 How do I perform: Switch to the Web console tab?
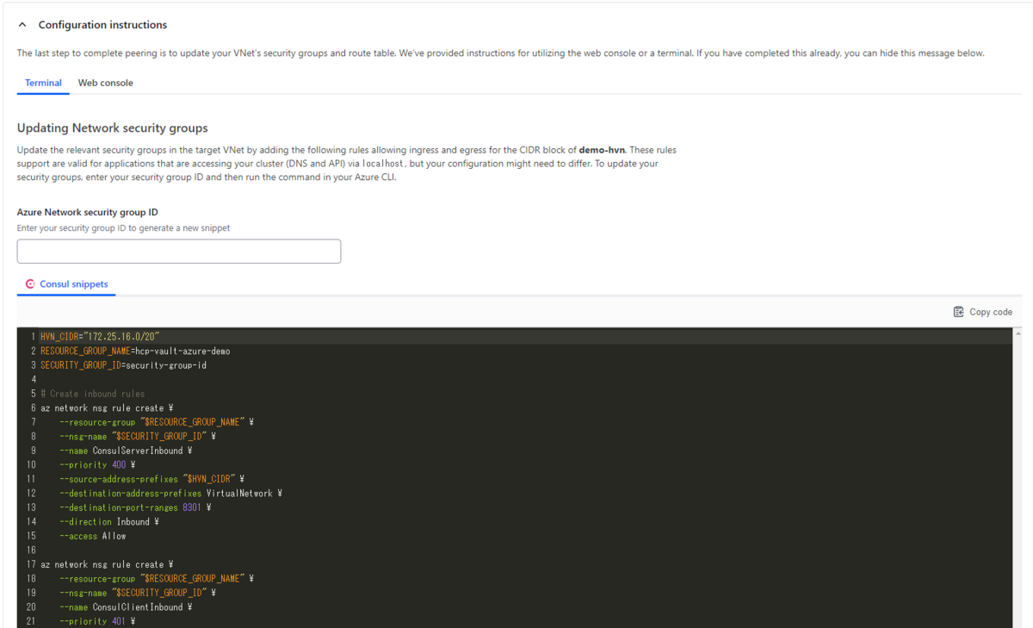[106, 83]
